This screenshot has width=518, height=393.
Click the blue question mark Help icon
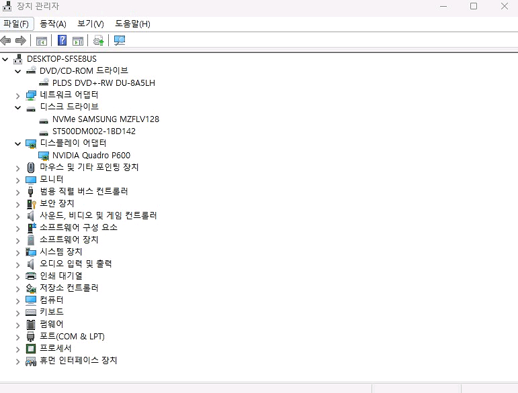[62, 40]
